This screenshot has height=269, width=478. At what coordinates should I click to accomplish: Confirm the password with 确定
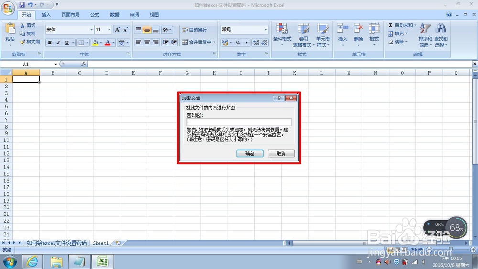250,153
